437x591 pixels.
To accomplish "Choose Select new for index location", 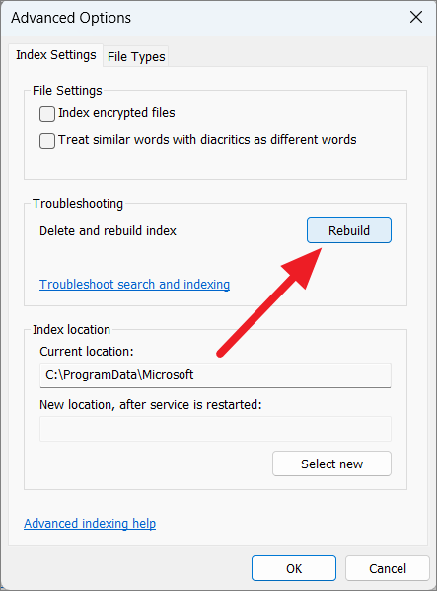I will coord(331,464).
